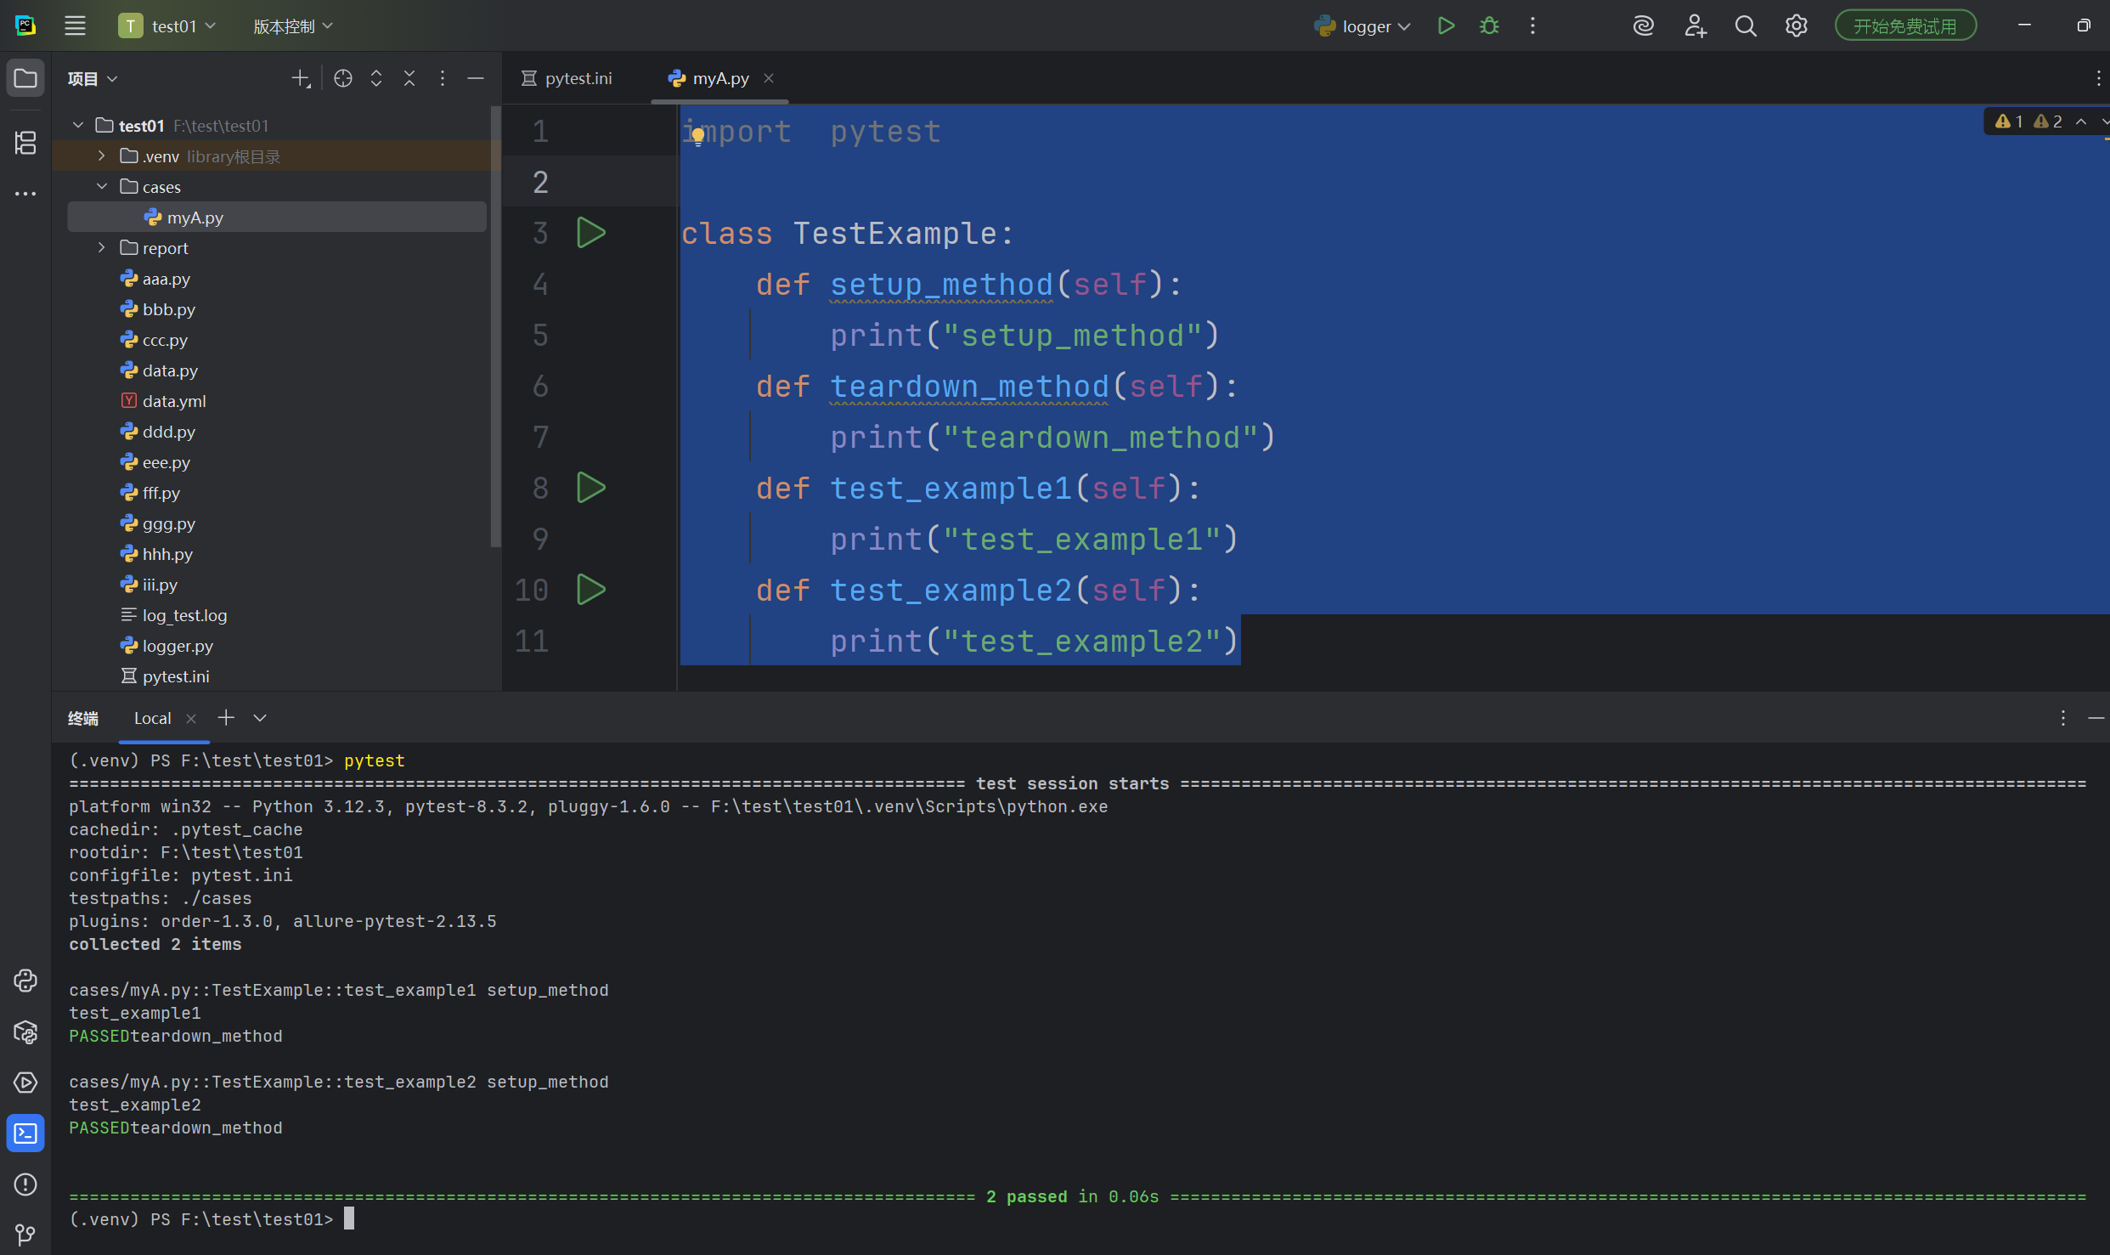Open the Search Everywhere magnifier
The image size is (2110, 1255).
[1745, 26]
